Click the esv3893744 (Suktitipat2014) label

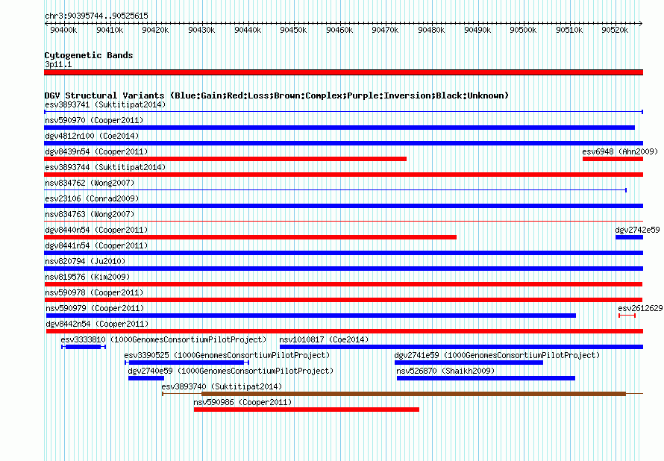pyautogui.click(x=105, y=167)
